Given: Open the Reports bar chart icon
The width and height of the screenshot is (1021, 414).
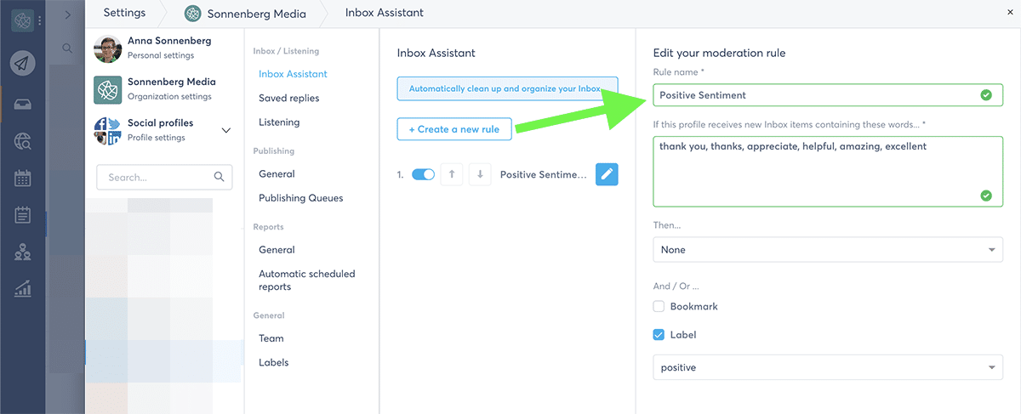Looking at the screenshot, I should coord(23,288).
